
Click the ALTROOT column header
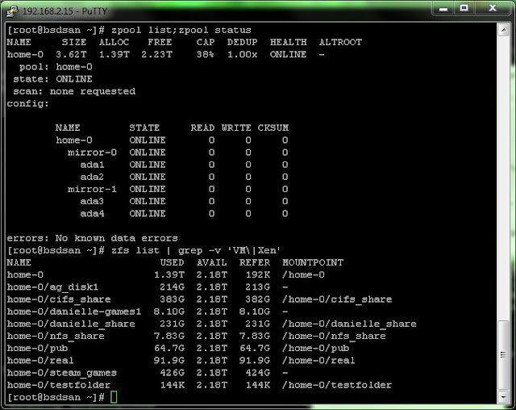tap(340, 42)
